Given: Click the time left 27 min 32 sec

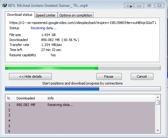Looking at the screenshot, I should coord(51,50).
